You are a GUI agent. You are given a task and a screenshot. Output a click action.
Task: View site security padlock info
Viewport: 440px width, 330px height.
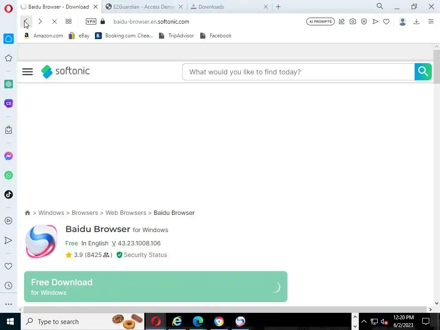point(103,21)
